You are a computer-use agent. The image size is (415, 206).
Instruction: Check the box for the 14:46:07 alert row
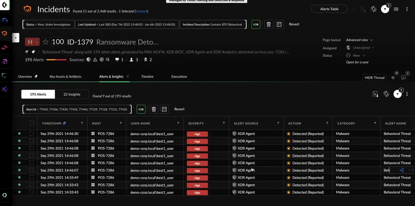coord(31,170)
